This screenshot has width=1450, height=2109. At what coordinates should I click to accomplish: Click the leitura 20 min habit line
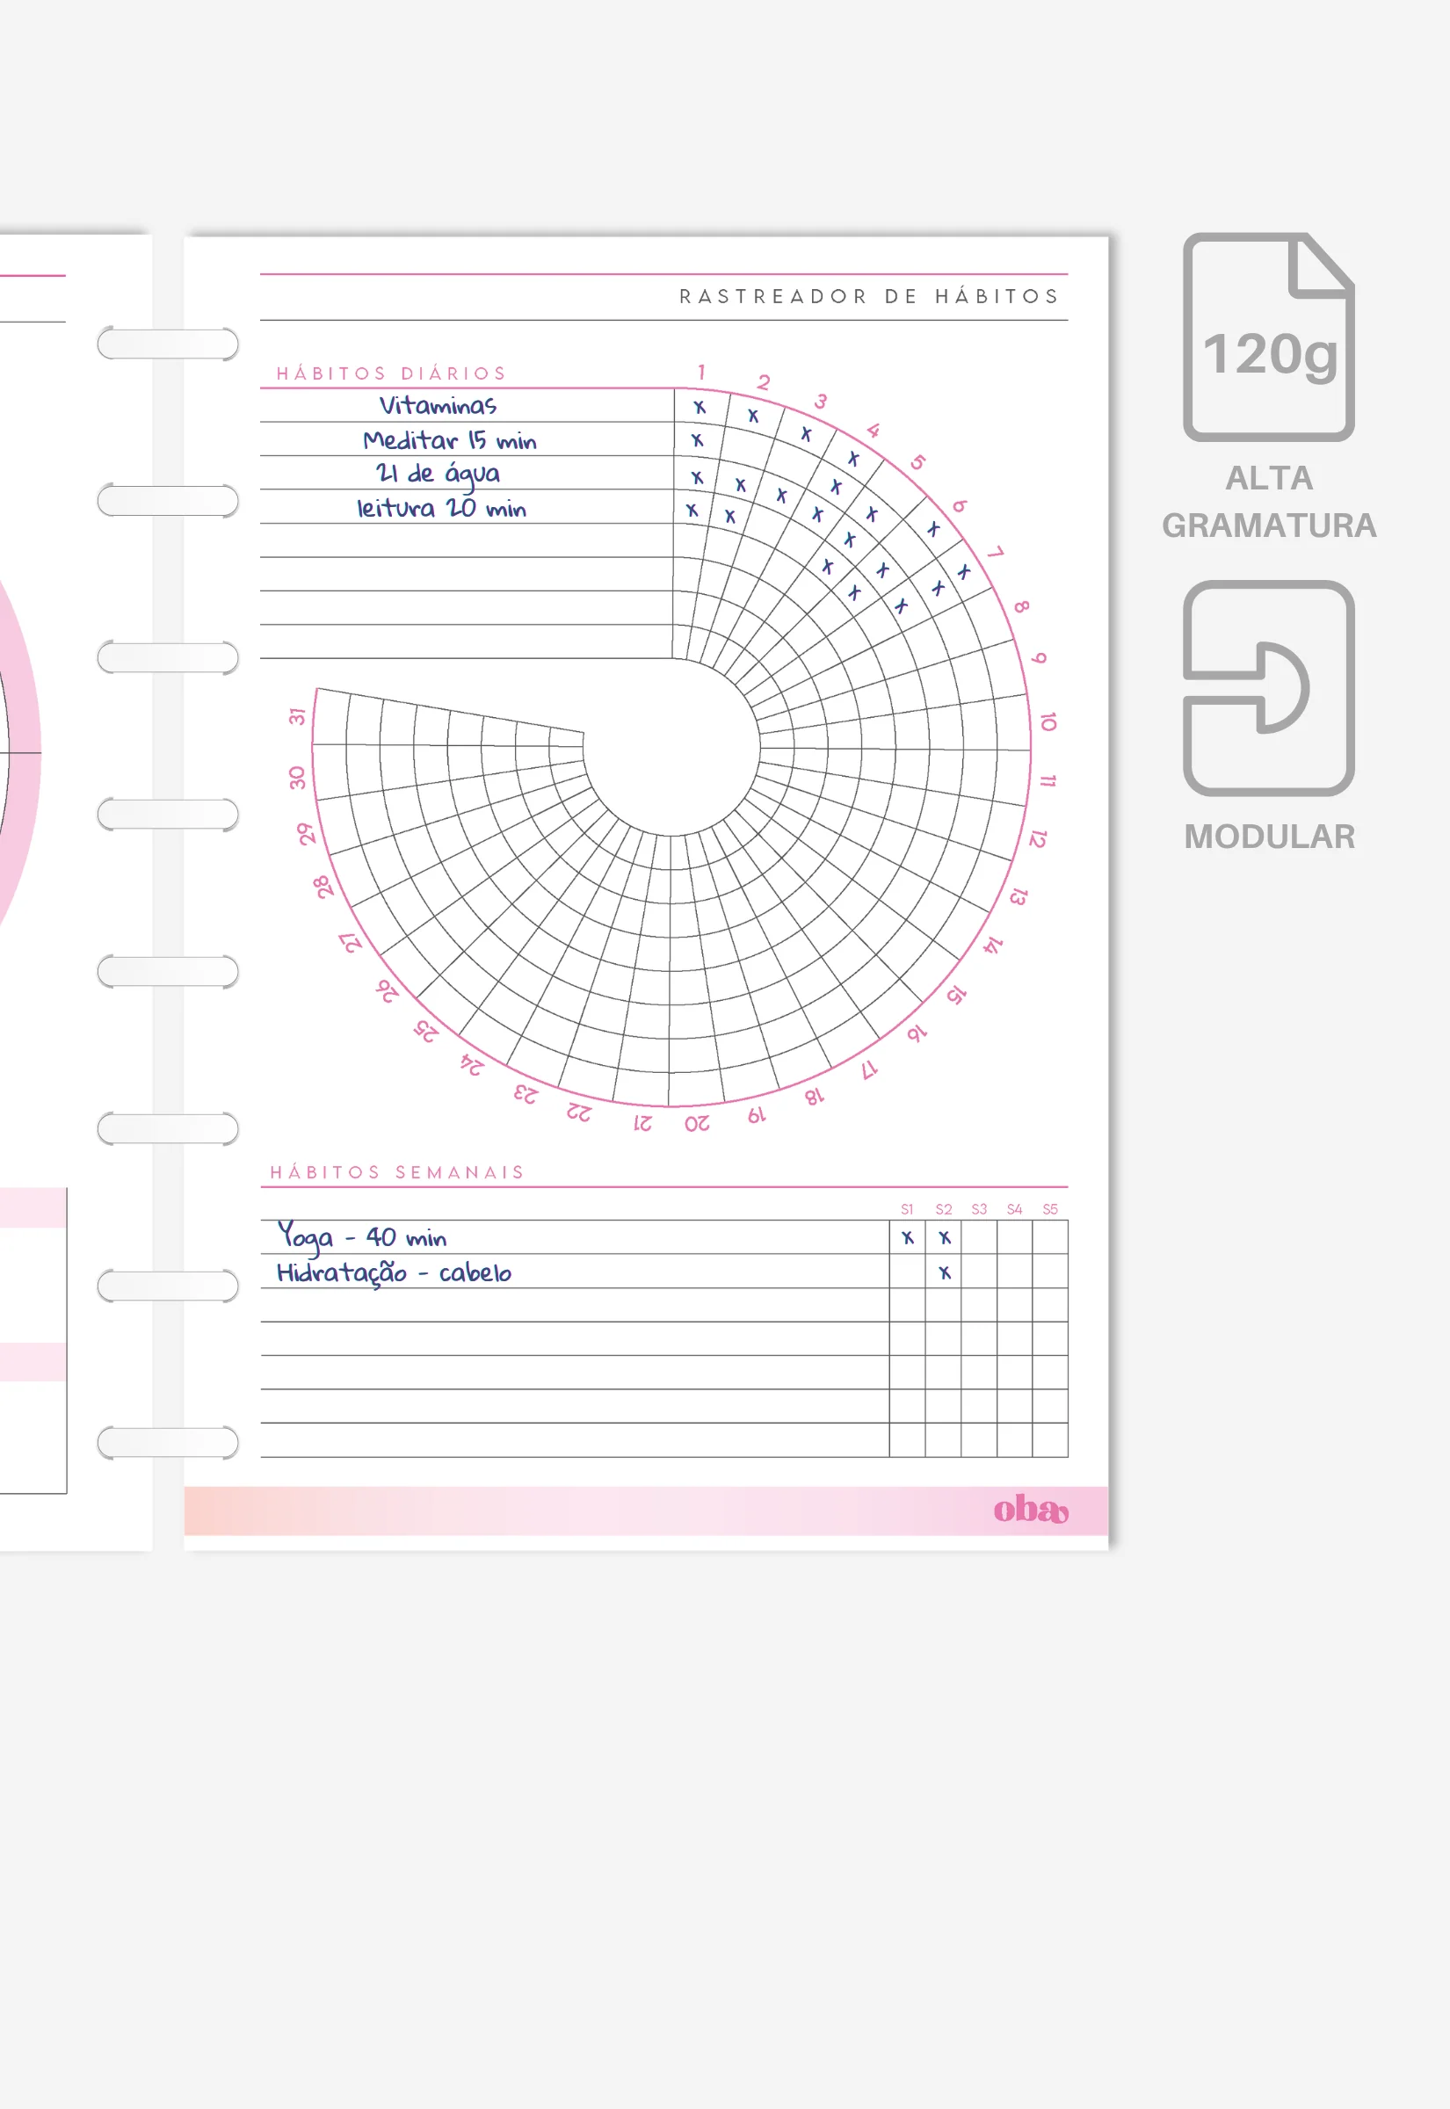pos(467,507)
